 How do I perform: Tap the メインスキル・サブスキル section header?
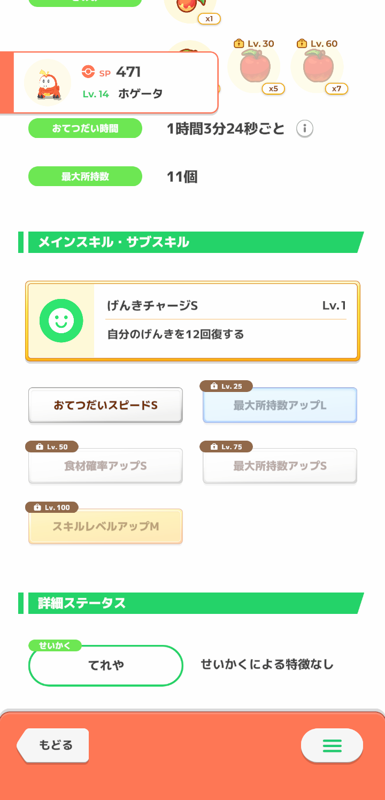point(191,242)
